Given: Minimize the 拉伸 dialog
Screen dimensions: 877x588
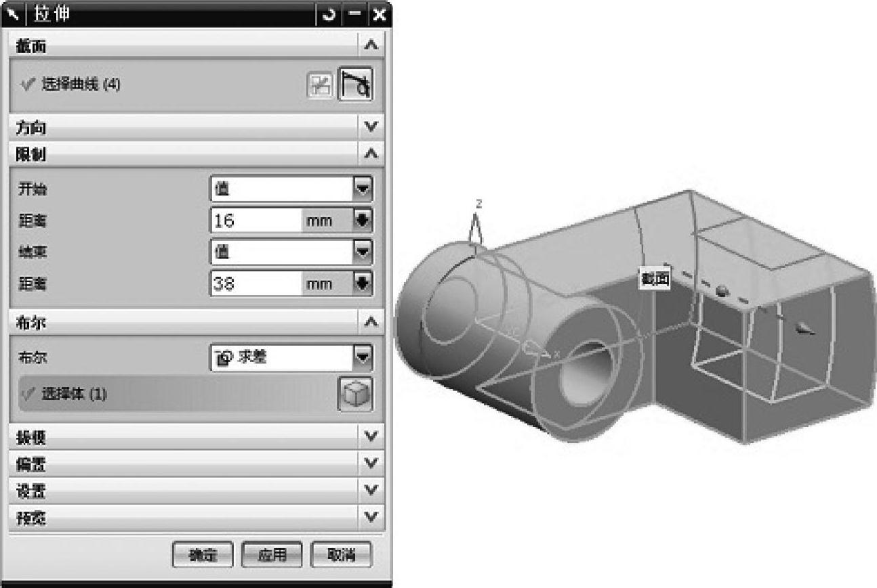Looking at the screenshot, I should point(354,14).
